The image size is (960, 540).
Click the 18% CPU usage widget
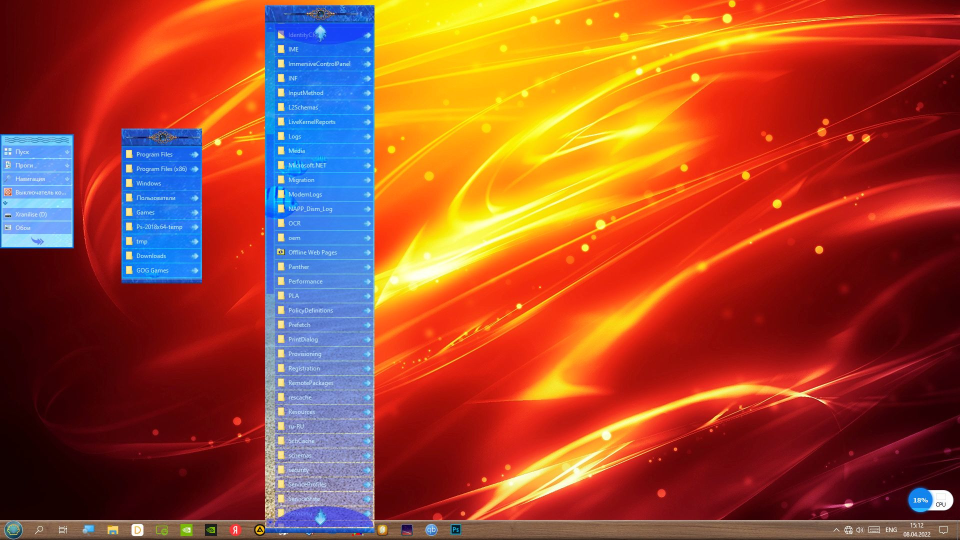click(x=920, y=500)
